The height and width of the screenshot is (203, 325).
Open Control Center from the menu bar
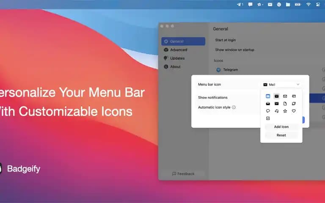click(x=318, y=4)
